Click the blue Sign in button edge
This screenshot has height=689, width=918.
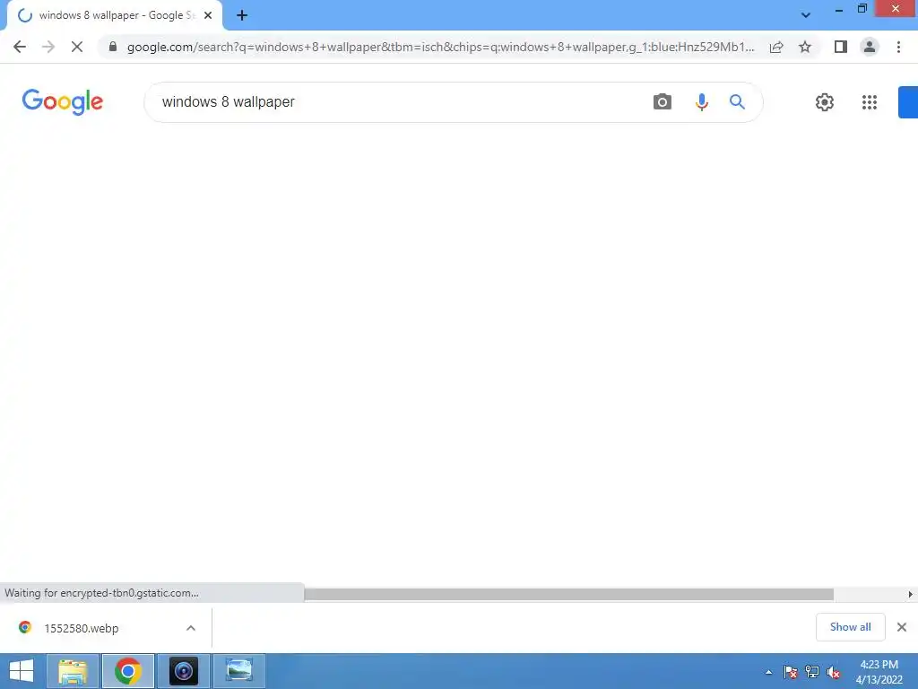click(908, 102)
